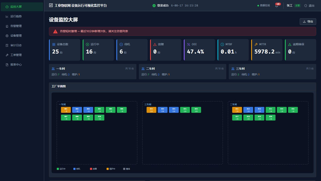Click the 47.4% OEE value

[195, 52]
